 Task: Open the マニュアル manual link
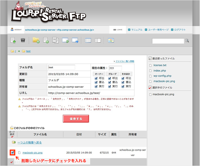click(x=137, y=30)
